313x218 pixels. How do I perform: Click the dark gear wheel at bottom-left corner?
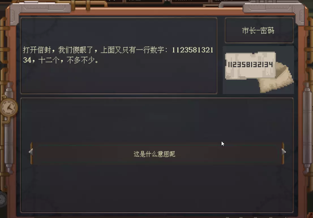point(3,199)
